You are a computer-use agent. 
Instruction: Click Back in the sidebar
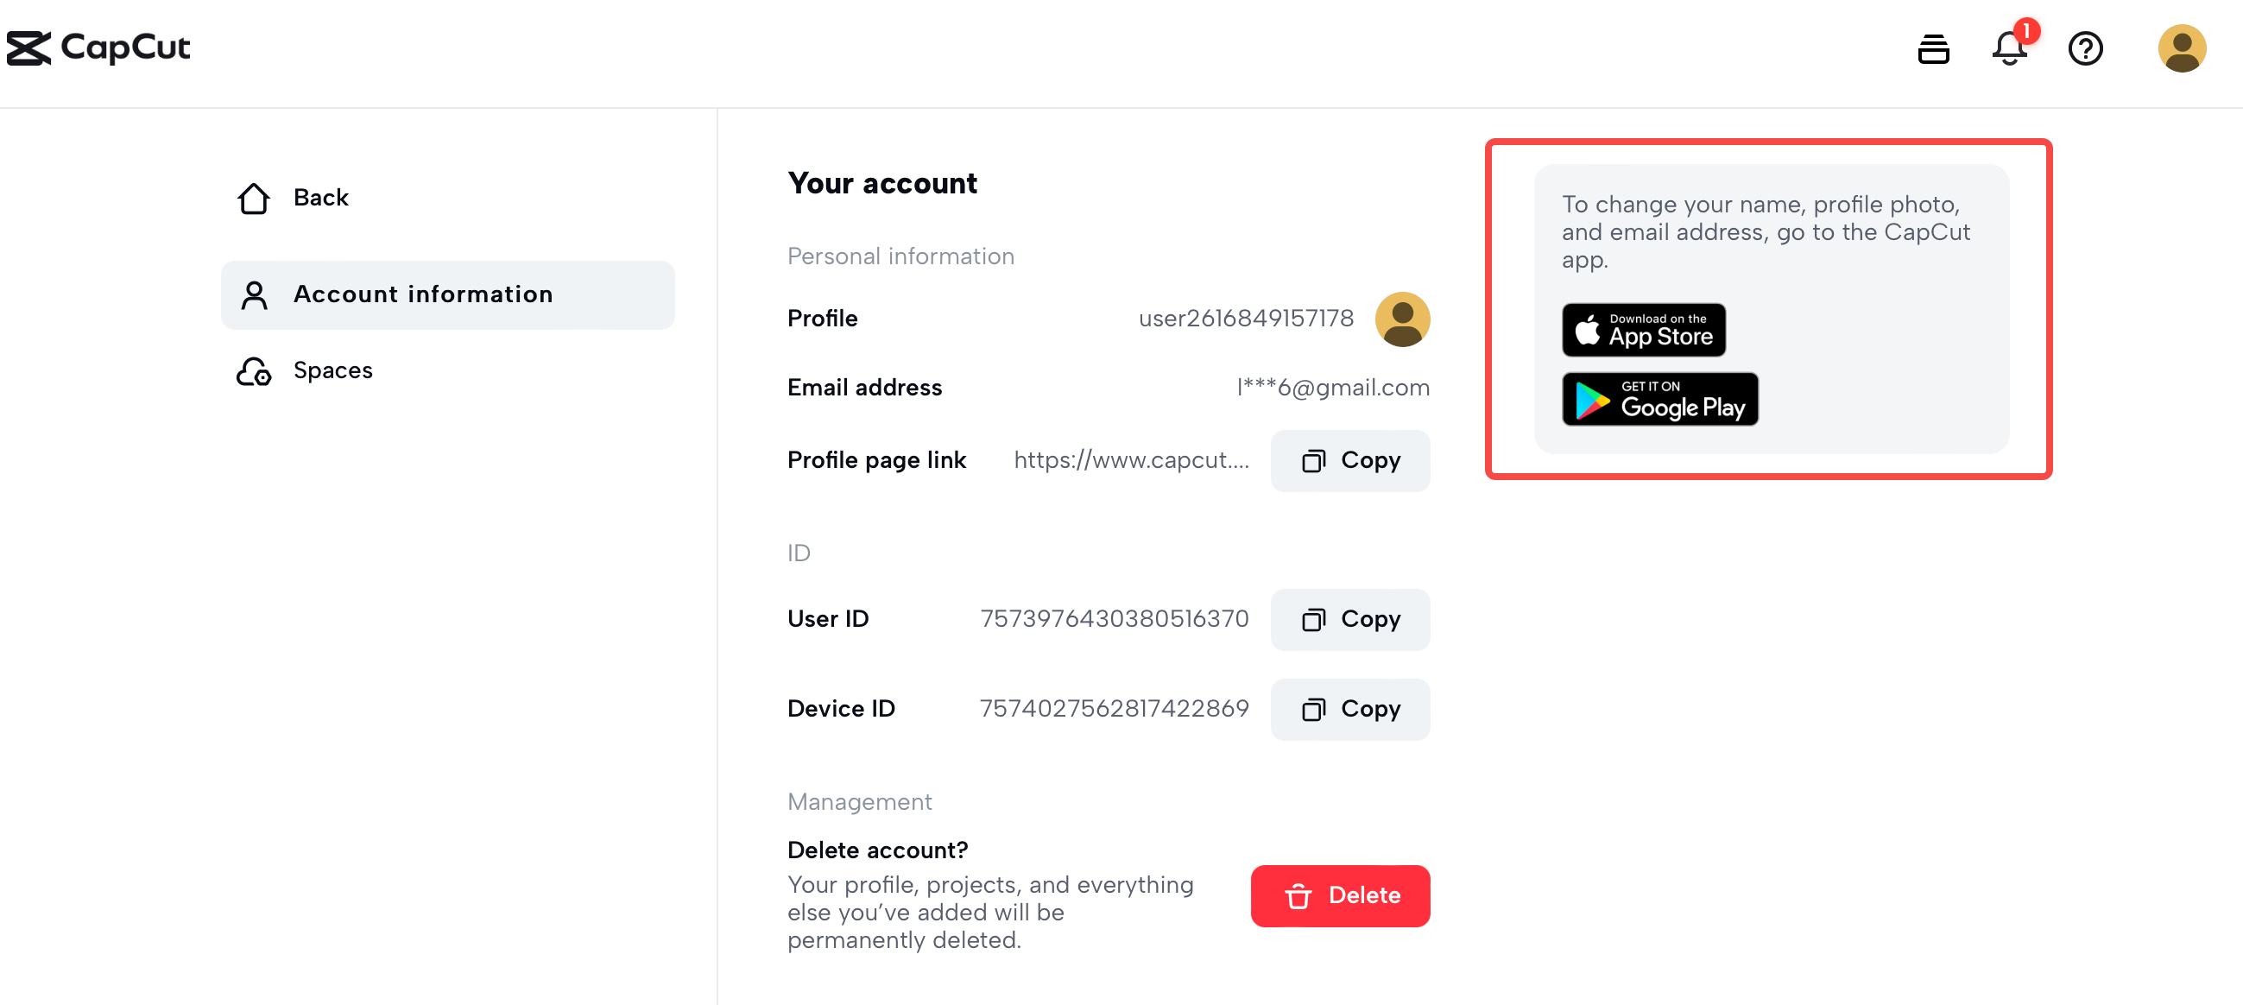click(x=319, y=198)
